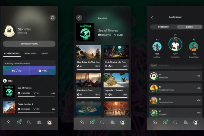This screenshot has width=204, height=136.
Task: Open Handbreak Turn achievement card
Action: point(89,86)
